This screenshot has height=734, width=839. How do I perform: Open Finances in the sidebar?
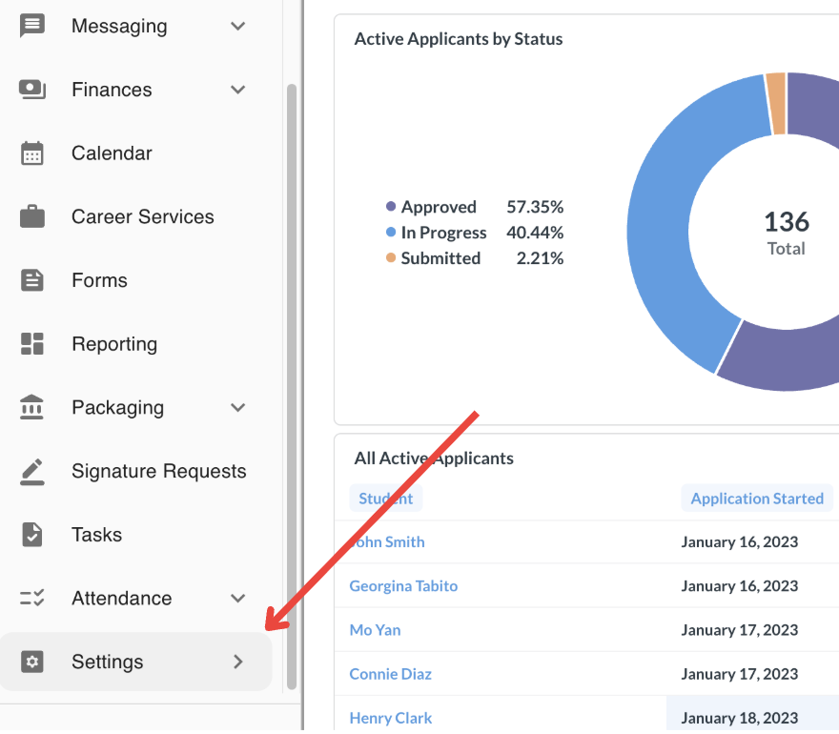coord(112,90)
